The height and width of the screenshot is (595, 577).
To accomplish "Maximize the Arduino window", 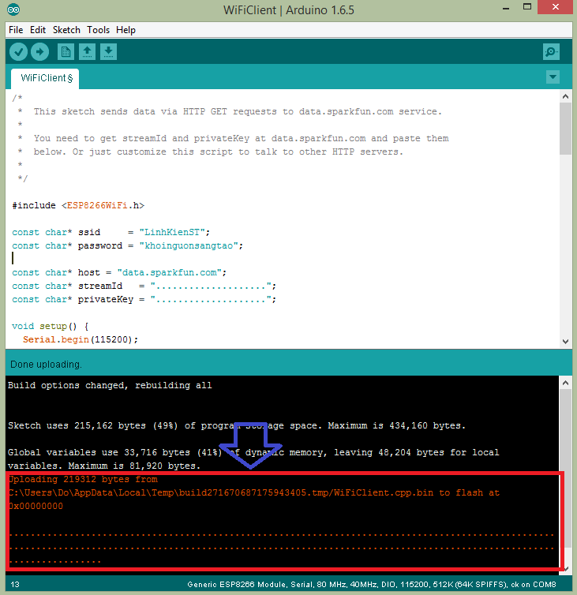I will pos(527,7).
